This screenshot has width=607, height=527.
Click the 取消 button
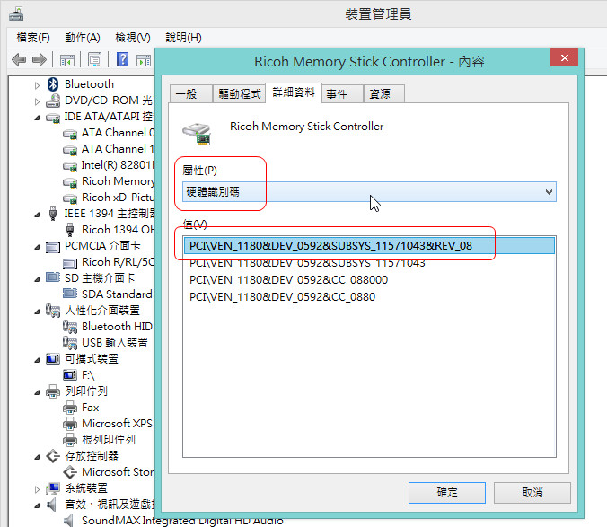click(x=532, y=493)
